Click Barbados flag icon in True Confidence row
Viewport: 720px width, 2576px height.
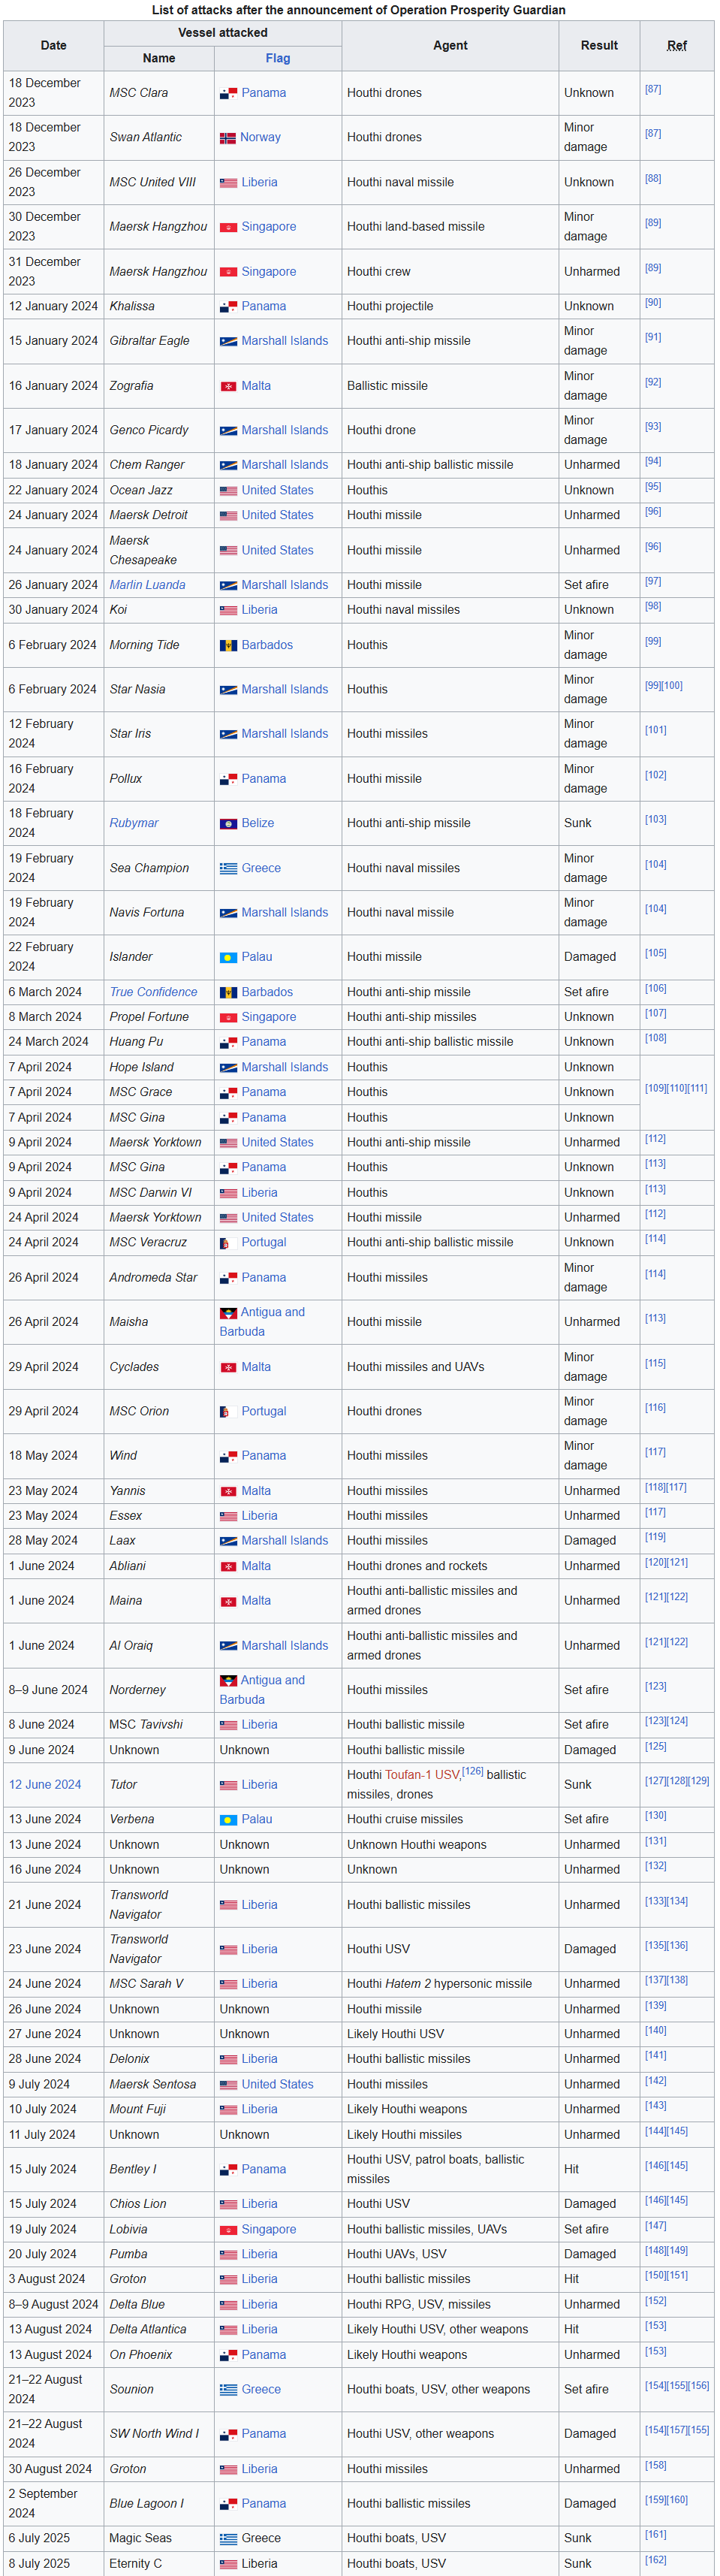228,992
